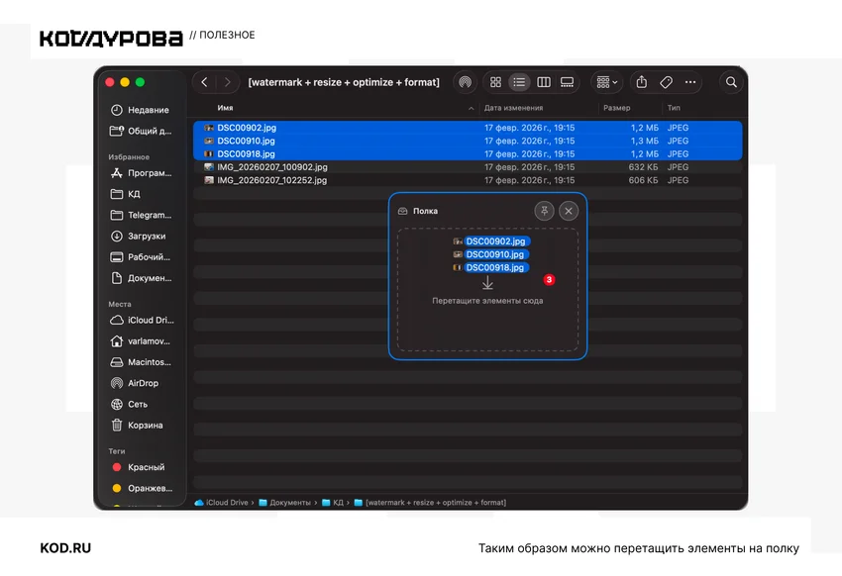The width and height of the screenshot is (842, 576).
Task: Select AirDrop in the sidebar
Action: 143,383
